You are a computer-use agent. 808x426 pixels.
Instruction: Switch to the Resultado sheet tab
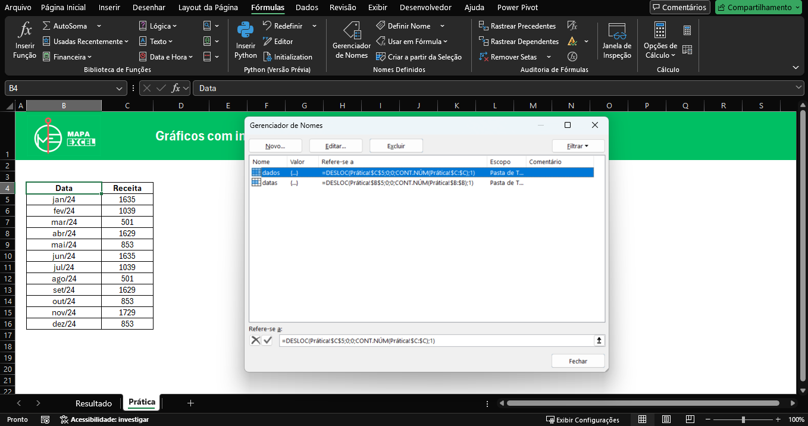click(x=93, y=403)
